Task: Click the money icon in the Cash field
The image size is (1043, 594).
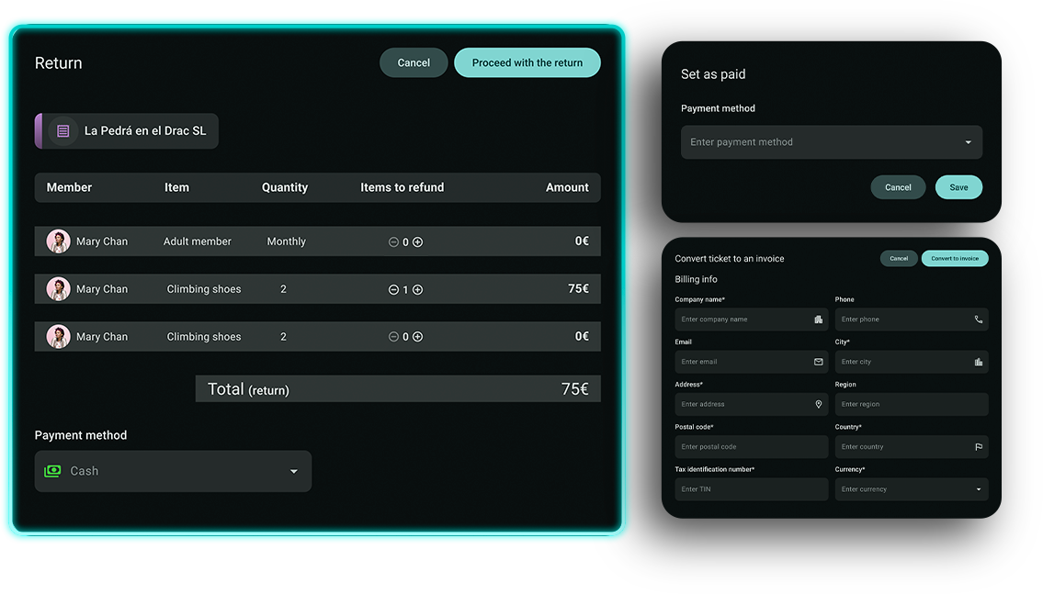Action: [x=52, y=471]
